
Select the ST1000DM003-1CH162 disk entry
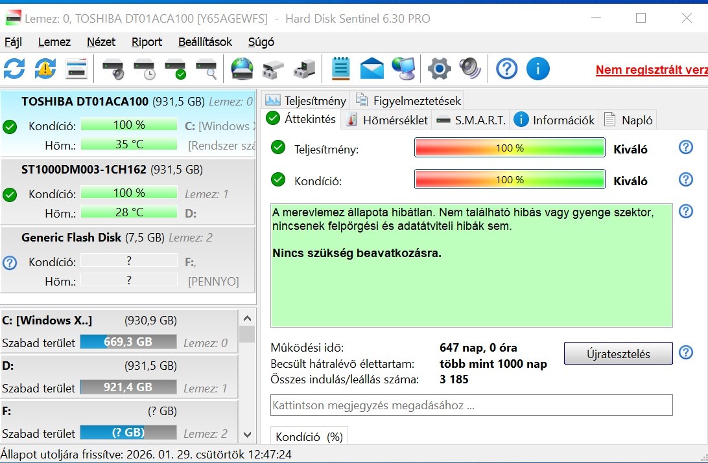pyautogui.click(x=128, y=191)
